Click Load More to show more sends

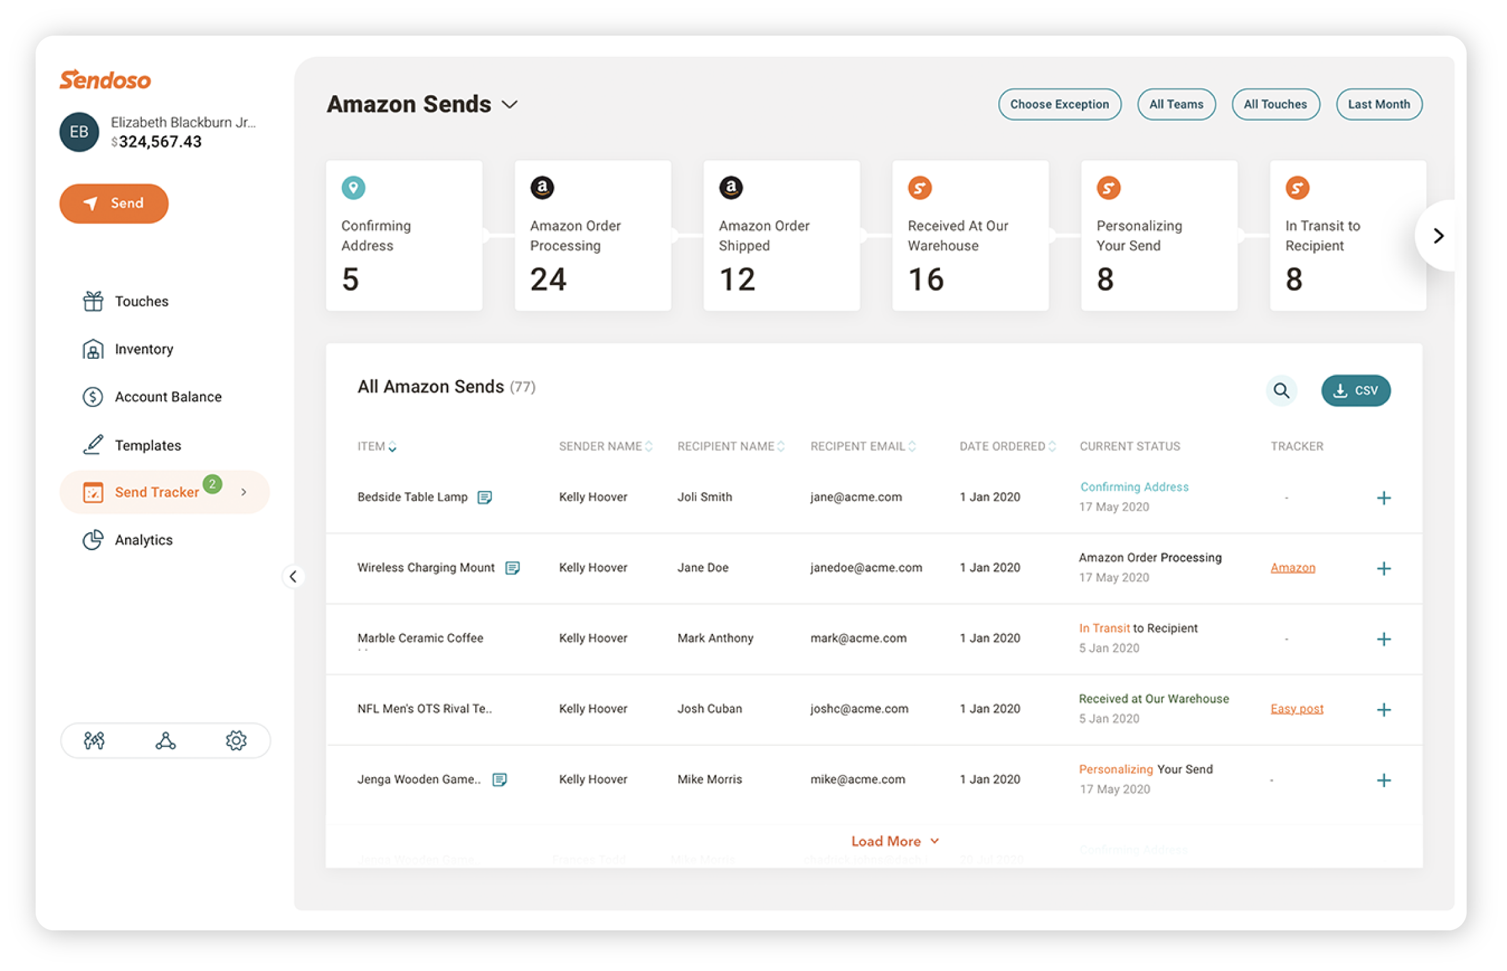tap(895, 841)
